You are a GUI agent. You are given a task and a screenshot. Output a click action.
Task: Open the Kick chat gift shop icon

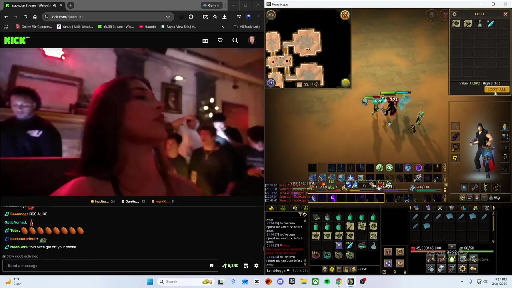pos(246,266)
